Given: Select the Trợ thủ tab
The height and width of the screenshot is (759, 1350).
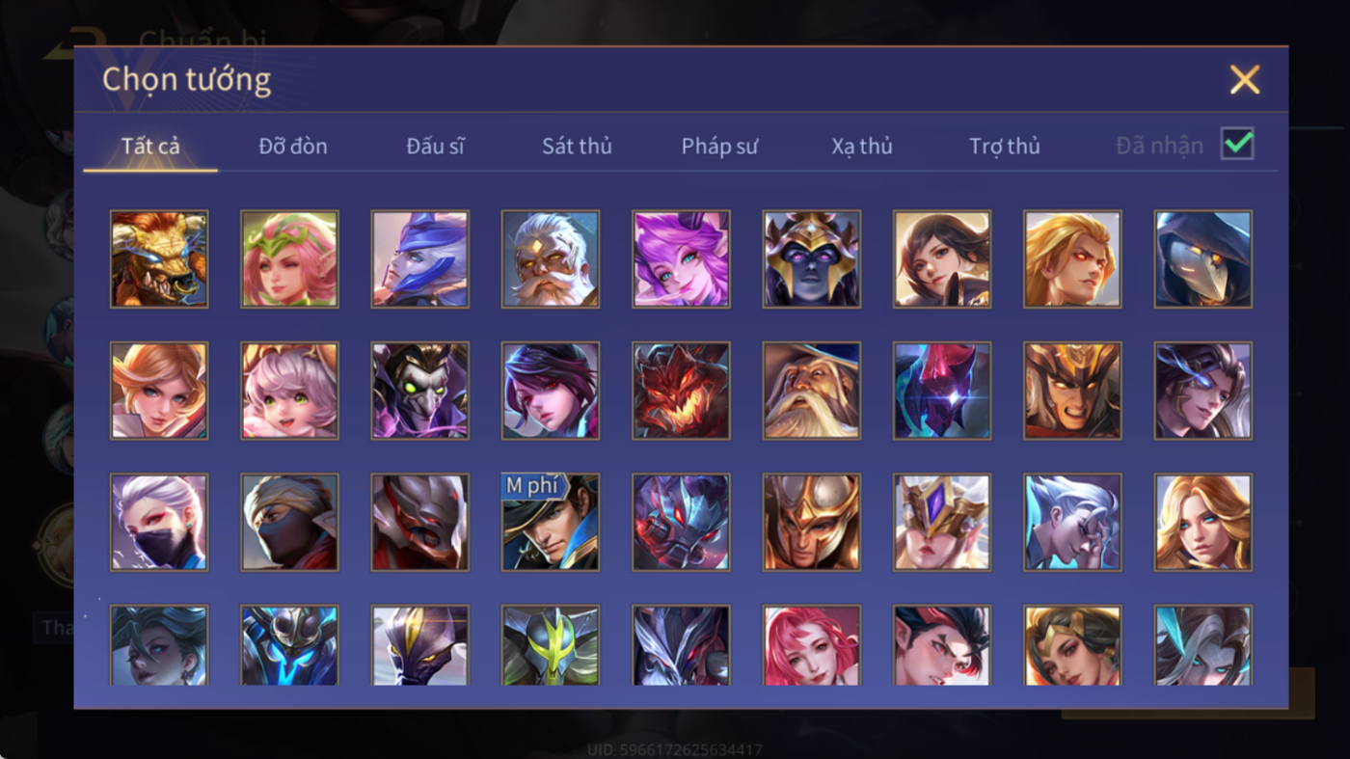Looking at the screenshot, I should click(x=1005, y=147).
